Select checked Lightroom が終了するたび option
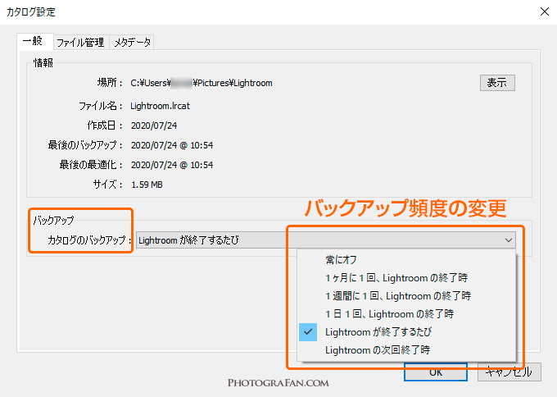Viewport: 557px width, 397px height. coord(406,332)
